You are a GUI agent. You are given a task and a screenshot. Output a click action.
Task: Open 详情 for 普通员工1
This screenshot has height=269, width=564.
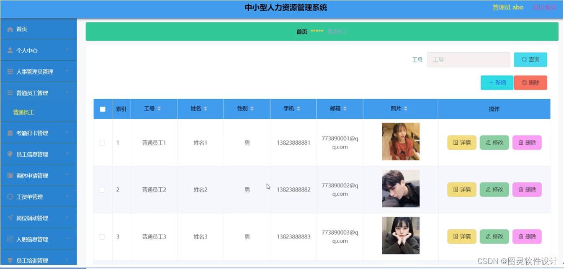[x=462, y=143]
